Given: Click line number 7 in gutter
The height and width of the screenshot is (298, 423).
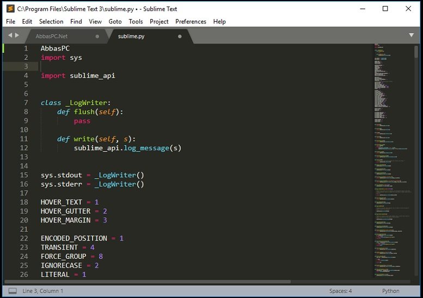Looking at the screenshot, I should point(26,103).
